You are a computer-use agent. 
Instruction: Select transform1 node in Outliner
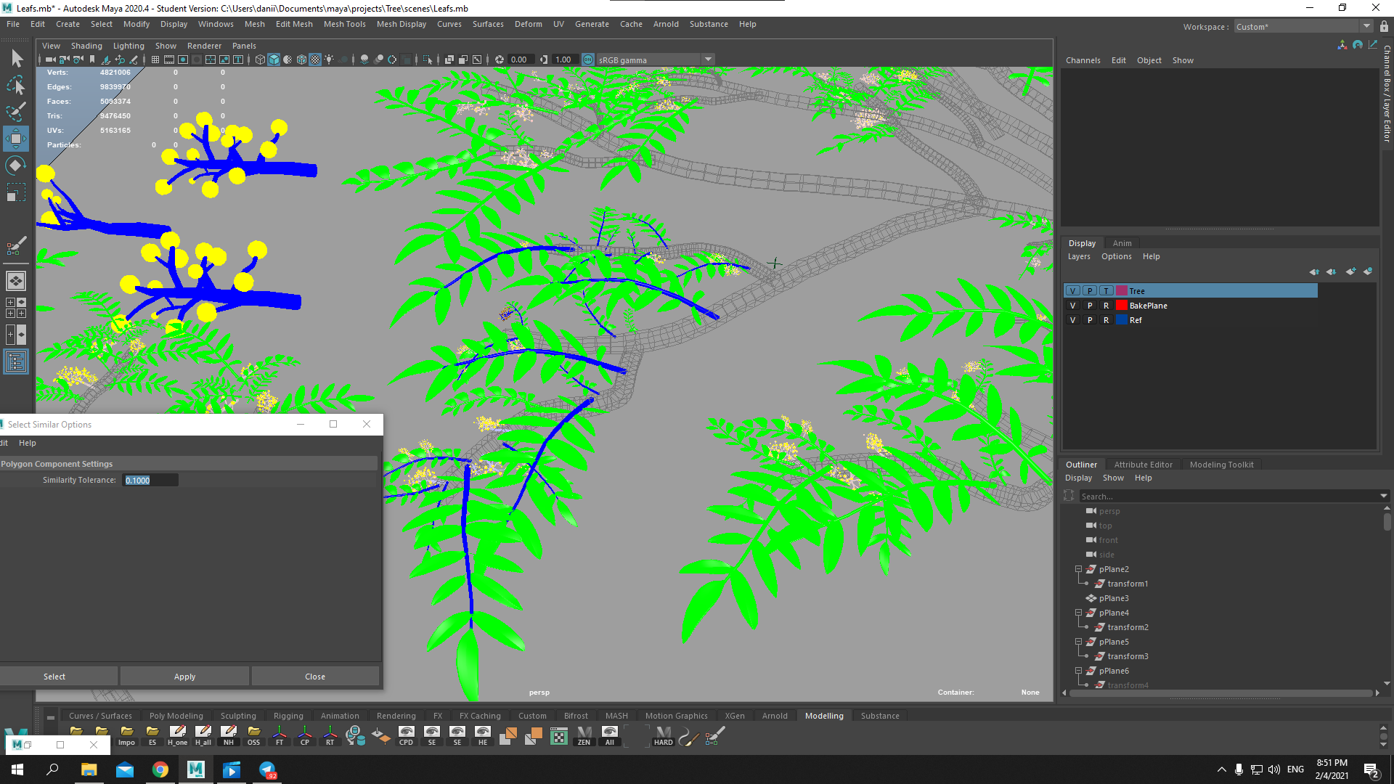click(x=1128, y=584)
